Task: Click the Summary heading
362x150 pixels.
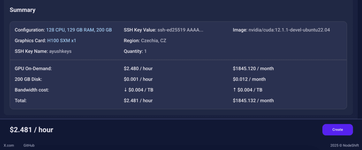Action: pos(22,10)
